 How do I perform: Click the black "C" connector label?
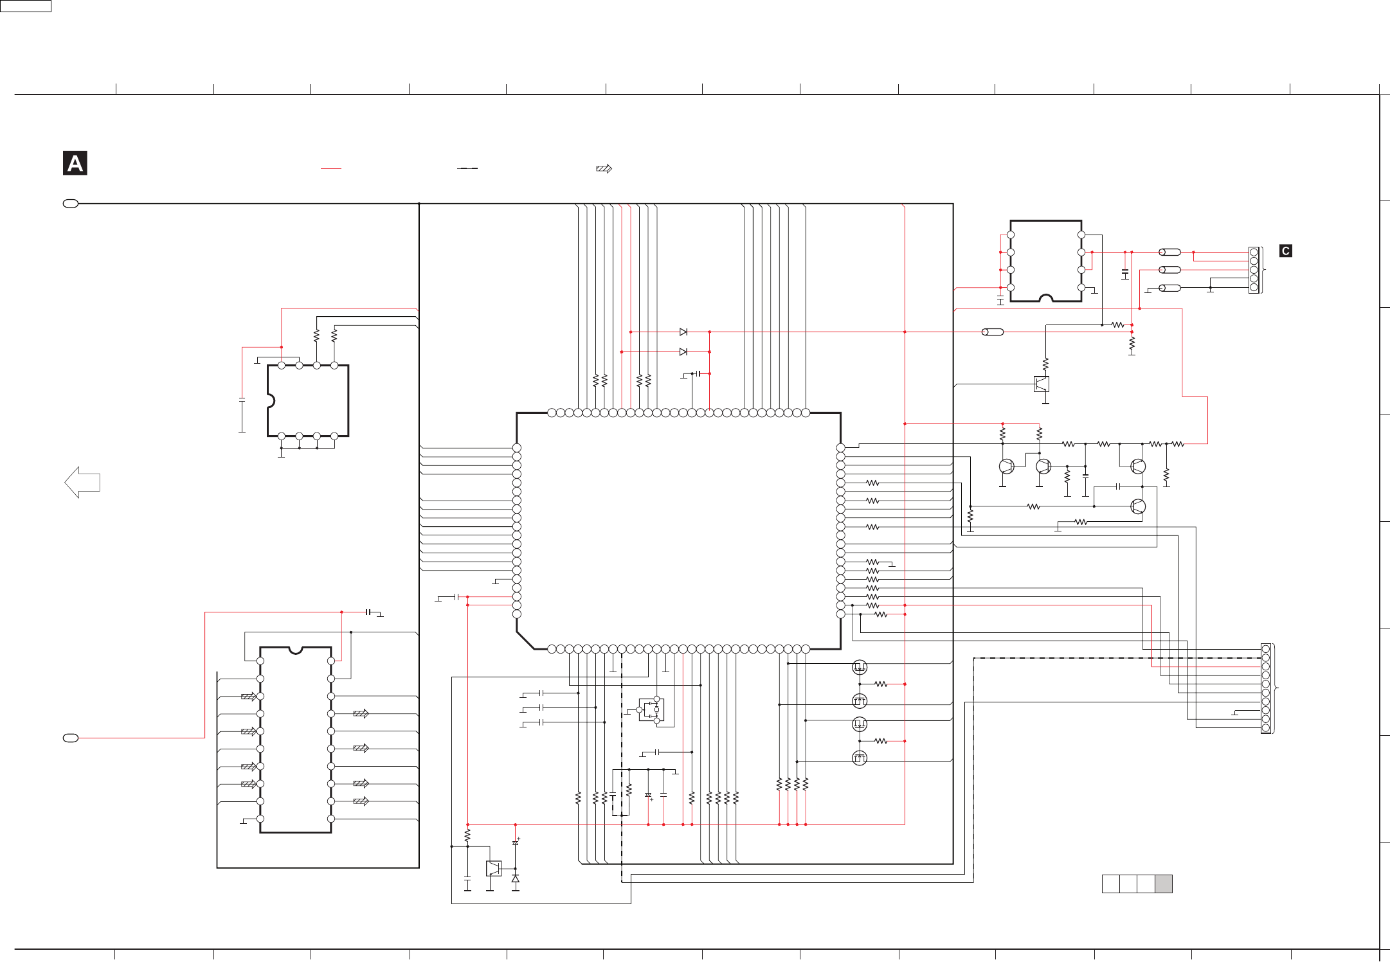pos(1285,251)
